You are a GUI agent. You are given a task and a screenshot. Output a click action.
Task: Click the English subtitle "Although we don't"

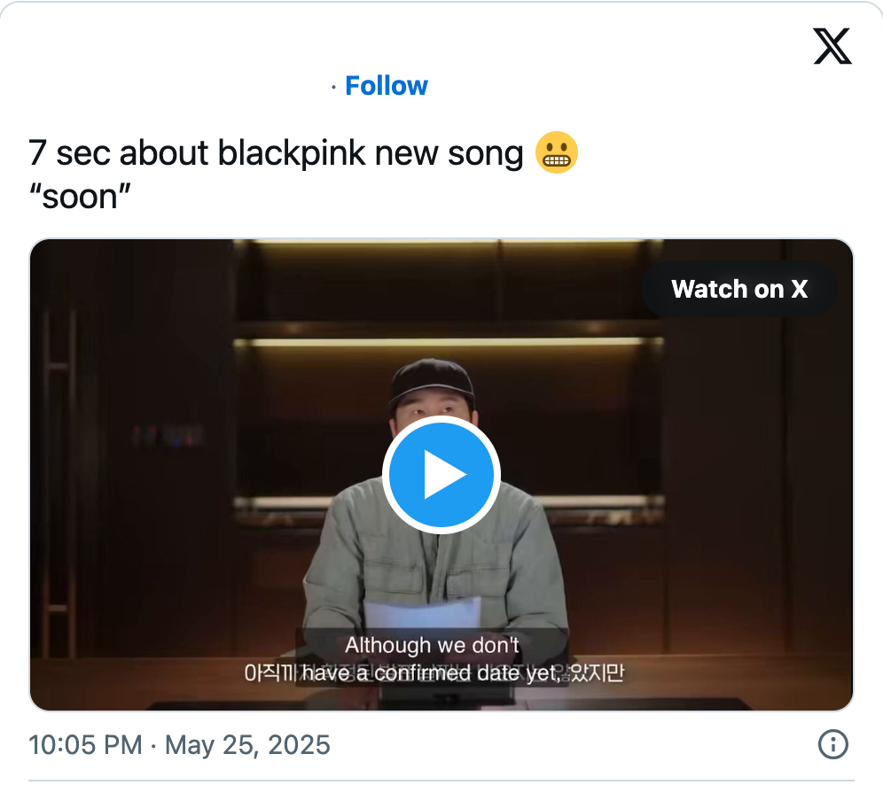pyautogui.click(x=432, y=645)
